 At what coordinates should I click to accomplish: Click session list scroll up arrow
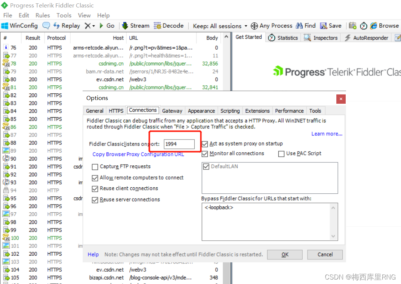tap(226, 37)
